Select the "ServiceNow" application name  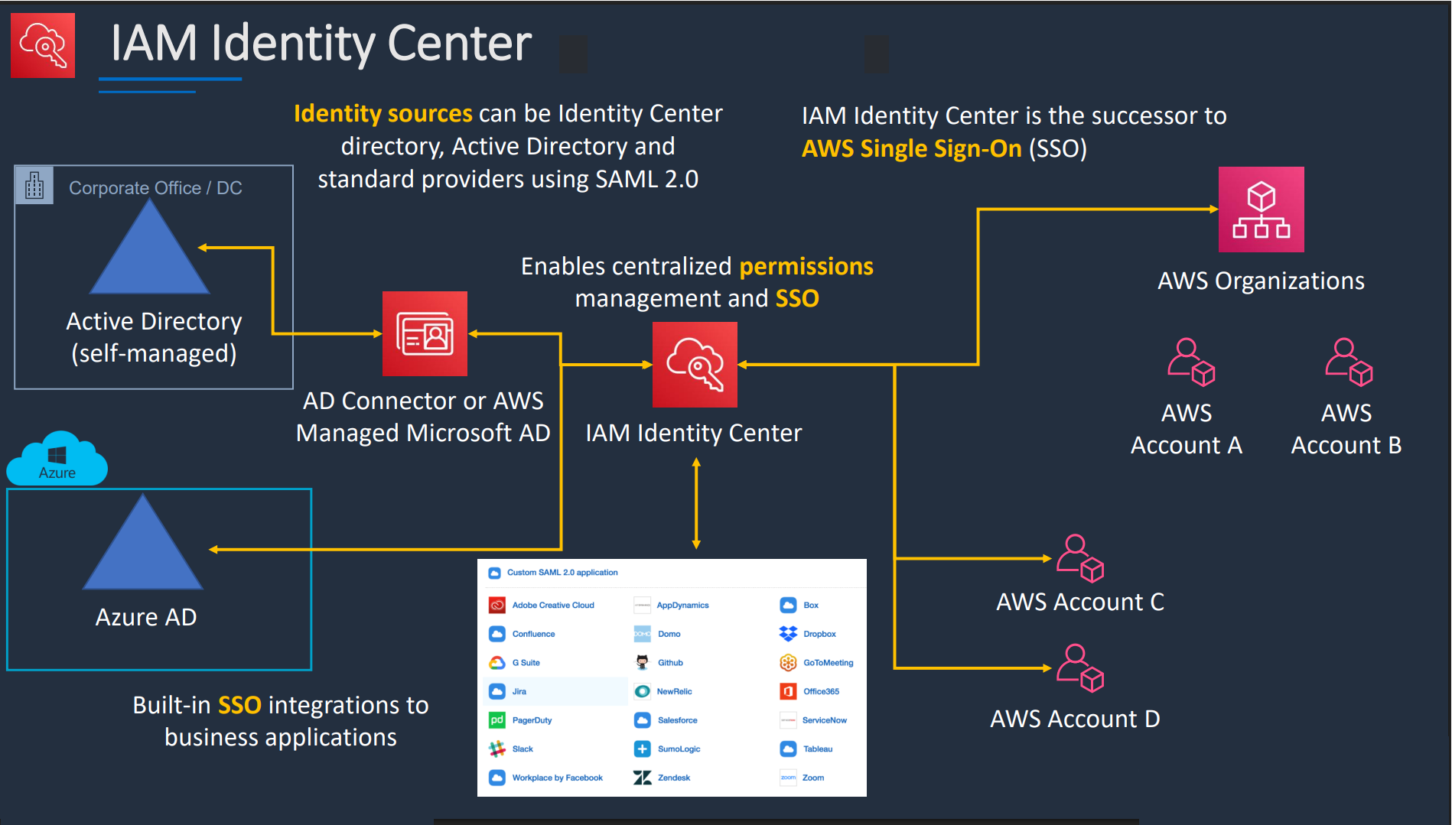click(825, 720)
